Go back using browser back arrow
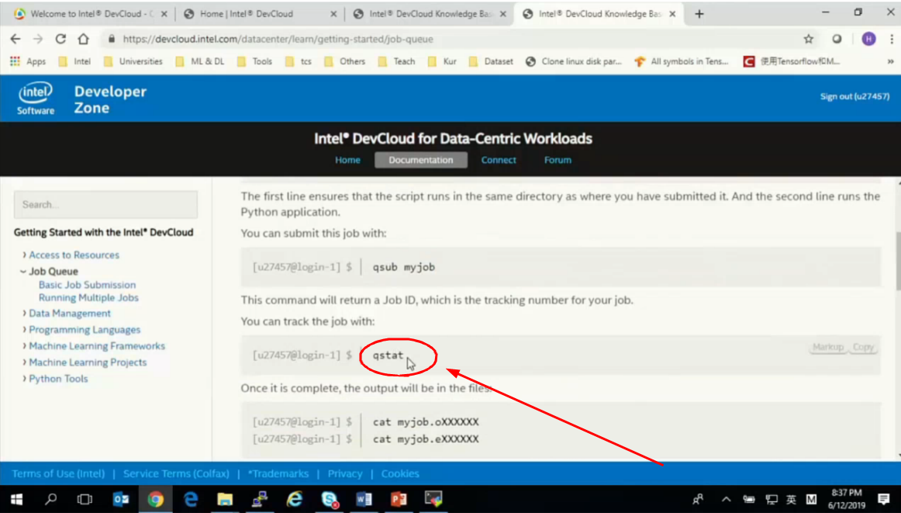 coord(16,39)
